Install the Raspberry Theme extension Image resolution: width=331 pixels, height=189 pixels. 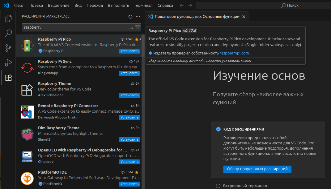click(129, 95)
